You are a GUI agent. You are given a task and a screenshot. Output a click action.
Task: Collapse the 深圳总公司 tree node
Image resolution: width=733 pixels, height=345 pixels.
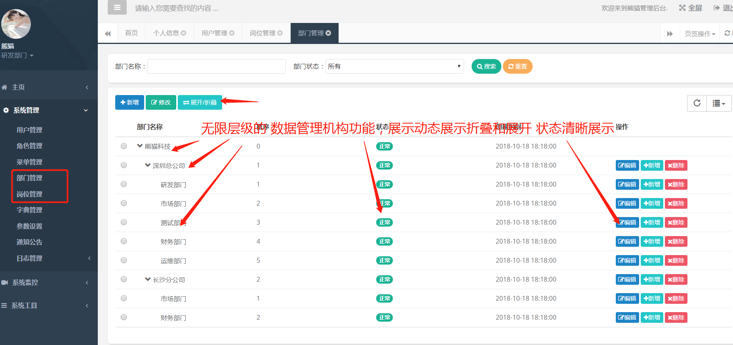pos(148,165)
